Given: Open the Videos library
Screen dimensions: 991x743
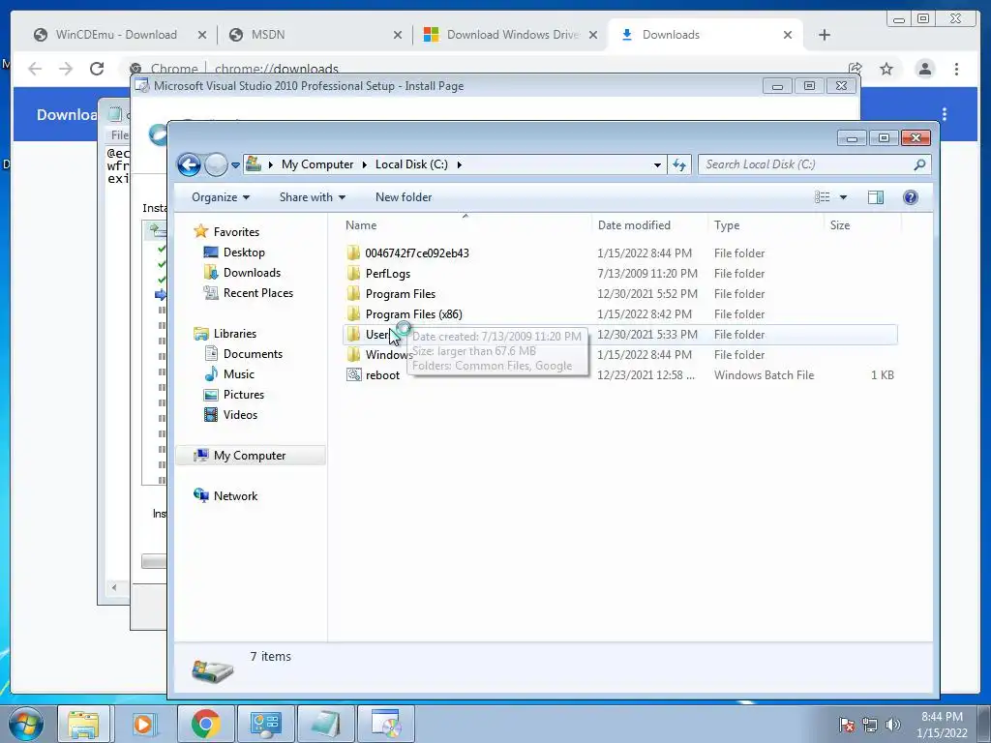Looking at the screenshot, I should tap(240, 414).
